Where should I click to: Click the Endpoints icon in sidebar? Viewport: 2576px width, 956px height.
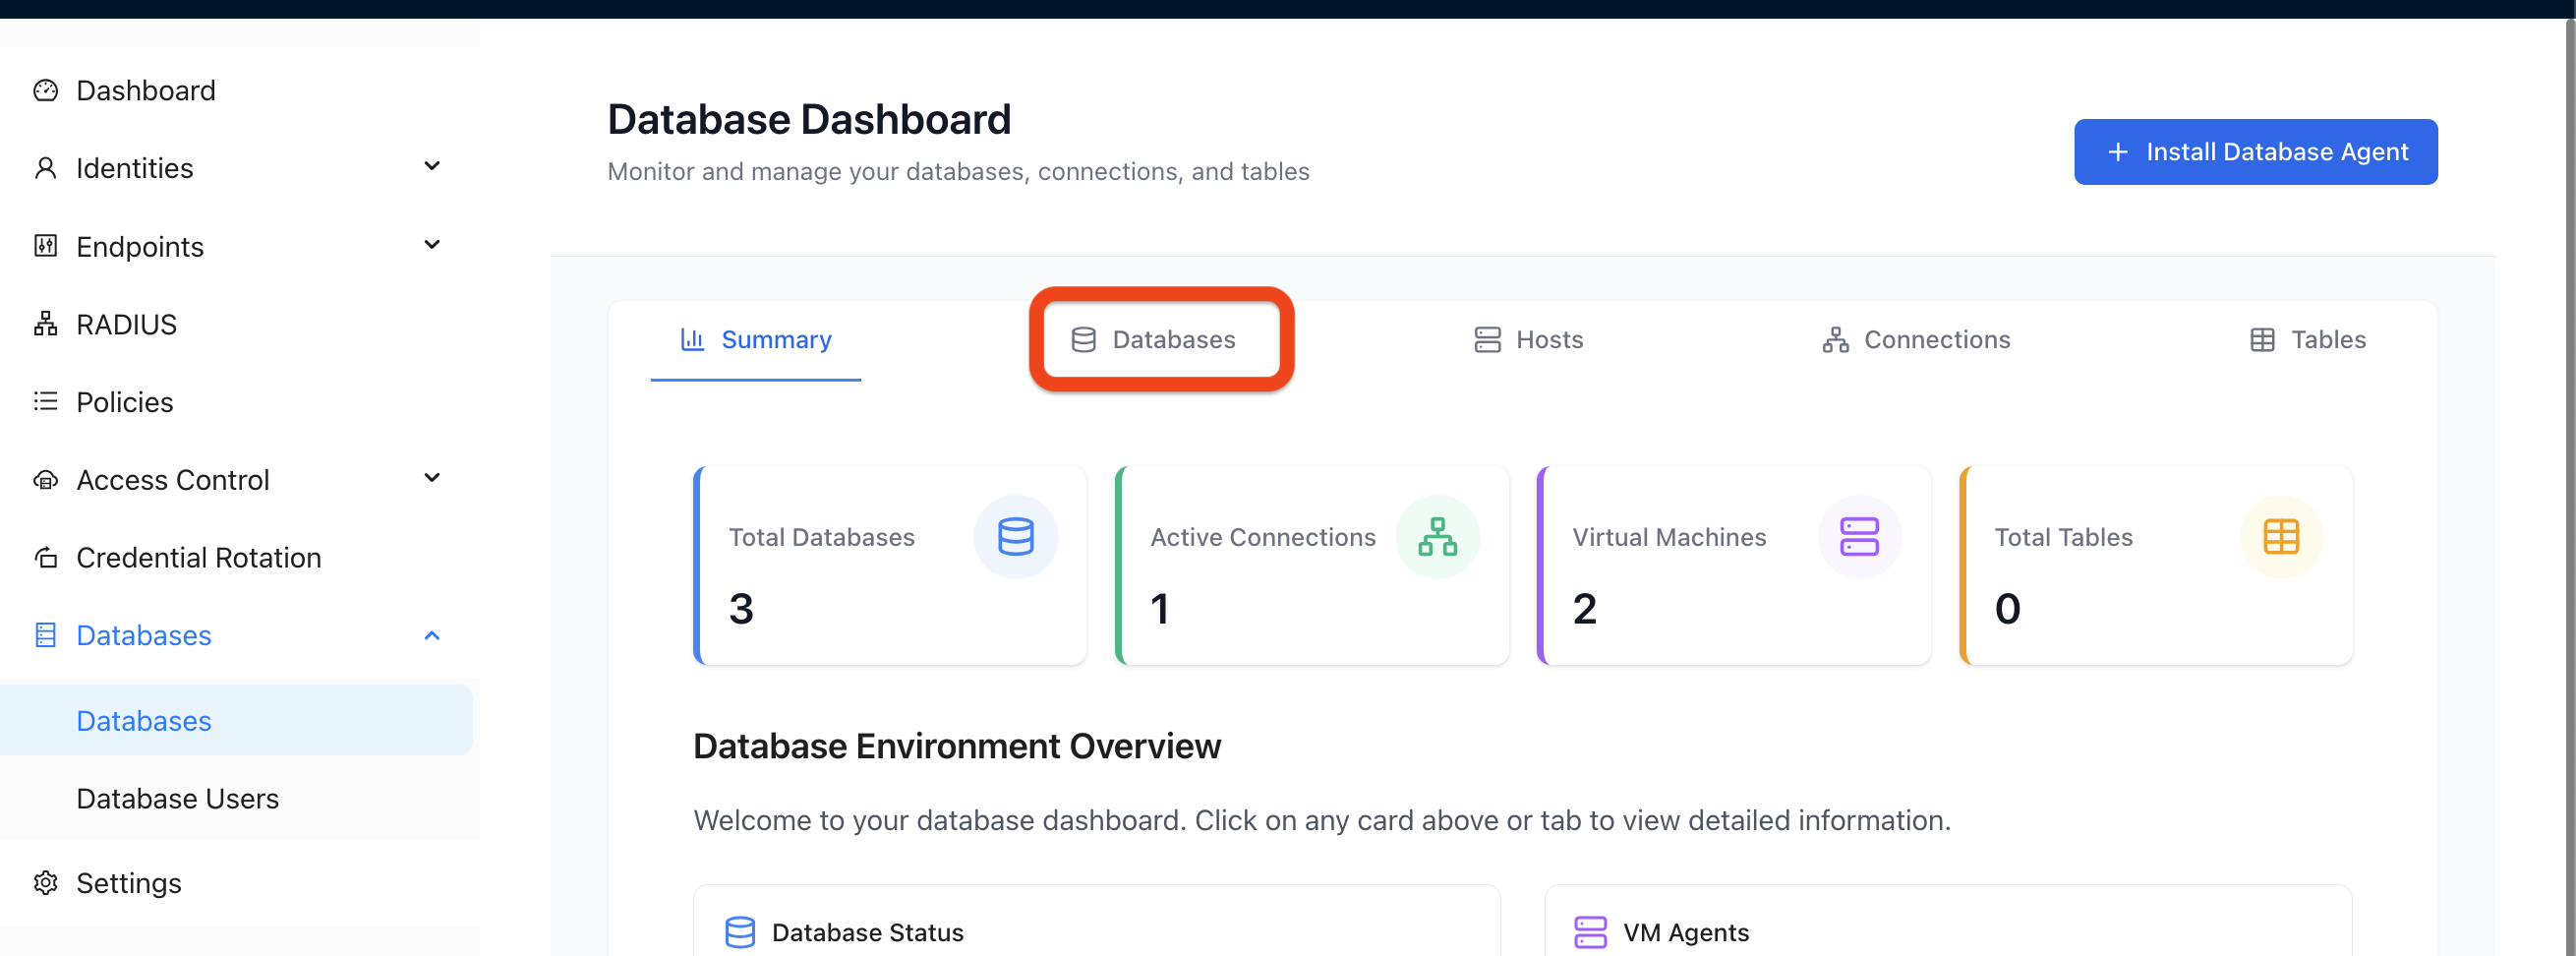(x=46, y=246)
